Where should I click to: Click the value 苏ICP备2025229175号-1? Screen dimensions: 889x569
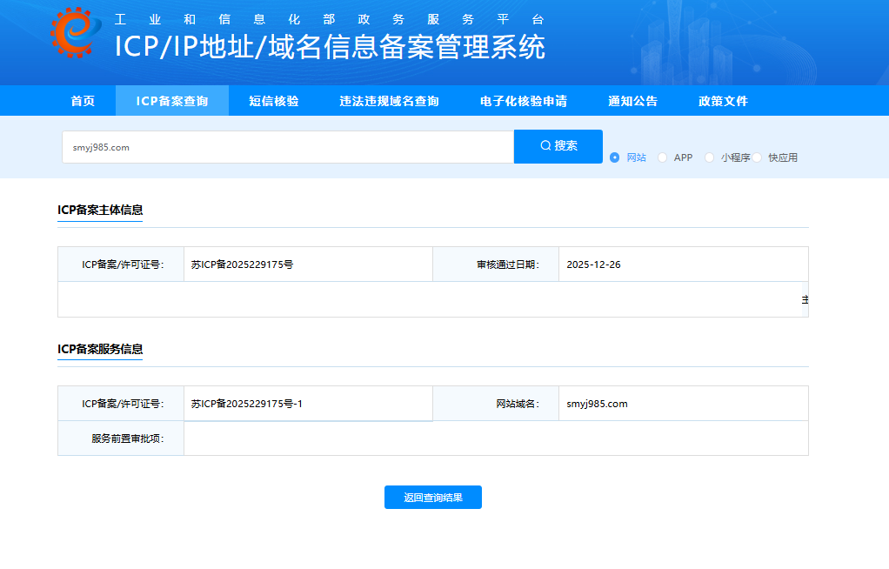pyautogui.click(x=247, y=404)
